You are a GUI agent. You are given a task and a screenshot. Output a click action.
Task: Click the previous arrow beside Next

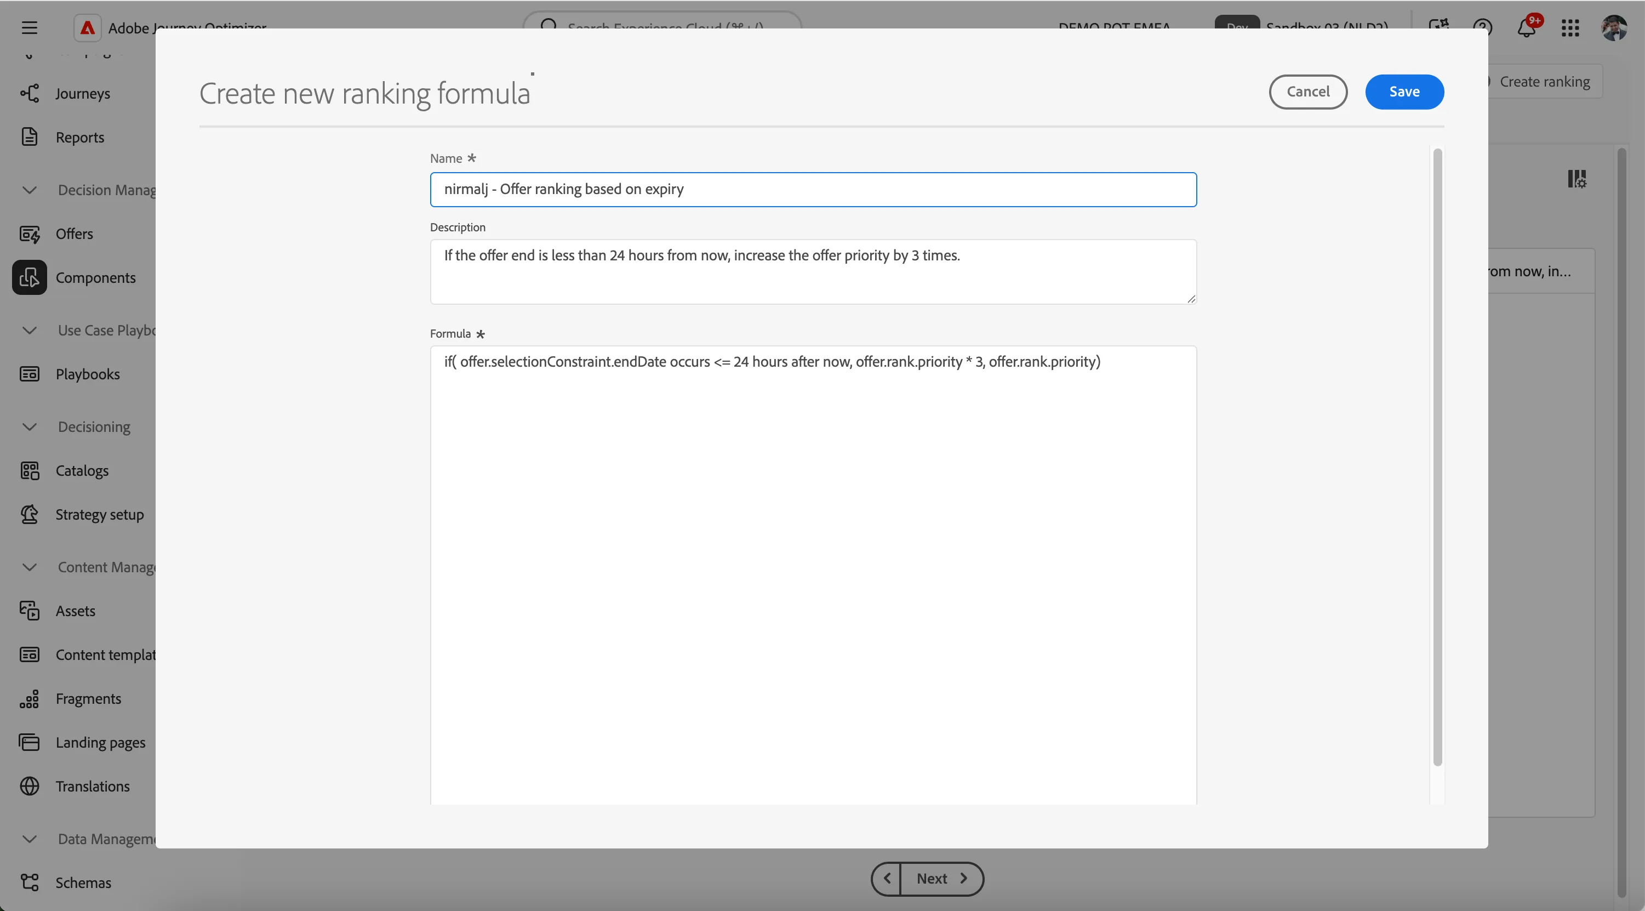887,879
